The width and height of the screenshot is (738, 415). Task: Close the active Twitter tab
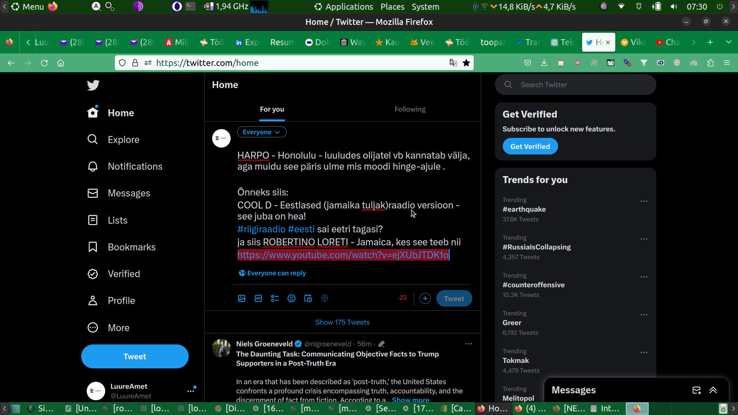coord(608,42)
